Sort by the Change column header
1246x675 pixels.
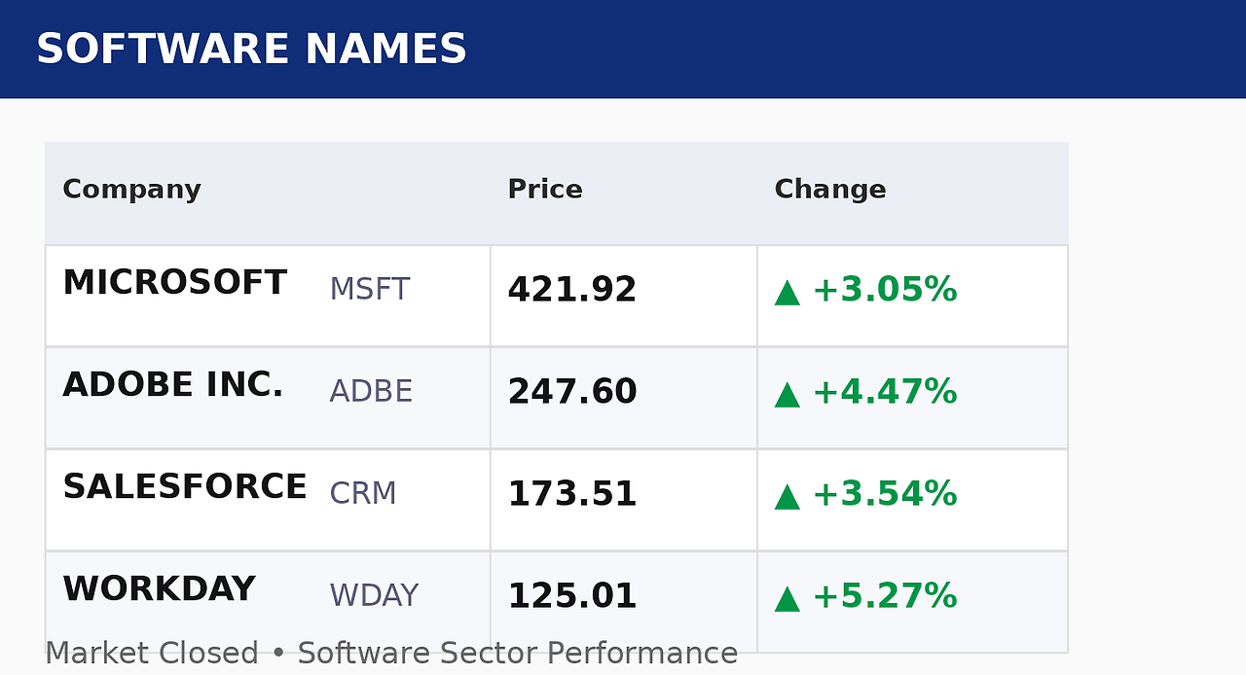pos(830,190)
